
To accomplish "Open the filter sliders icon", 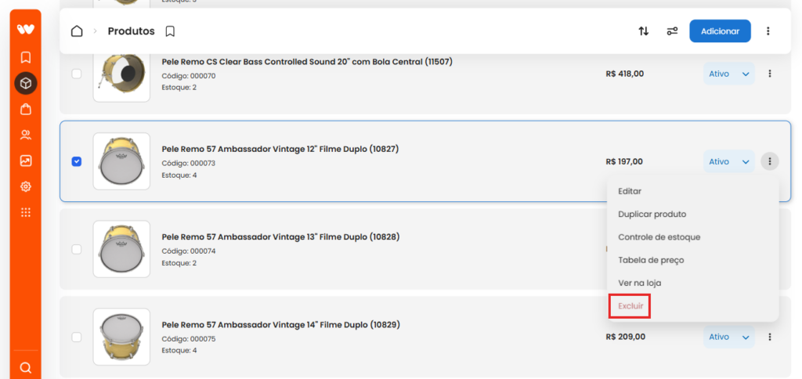I will tap(672, 31).
